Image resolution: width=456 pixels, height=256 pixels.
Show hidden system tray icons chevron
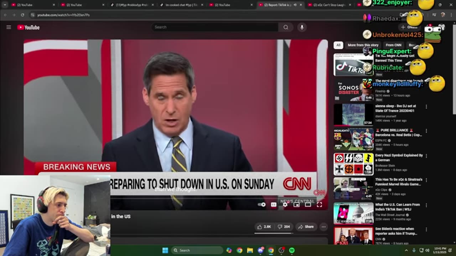(x=406, y=250)
